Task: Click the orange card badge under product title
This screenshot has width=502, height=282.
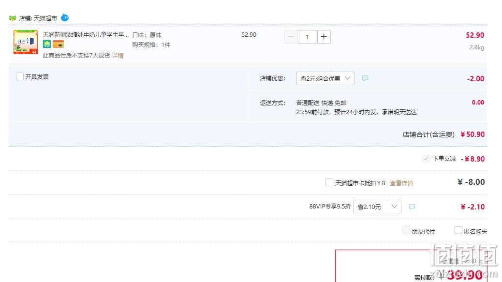Action: (58, 44)
